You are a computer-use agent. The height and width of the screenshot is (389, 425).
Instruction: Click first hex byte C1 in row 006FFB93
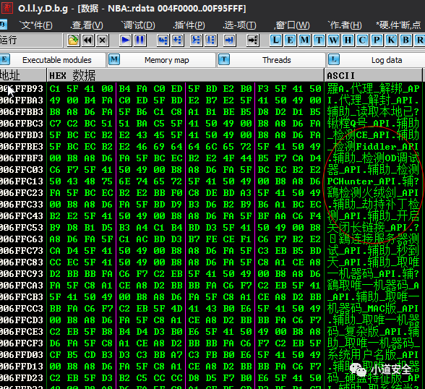pos(55,89)
